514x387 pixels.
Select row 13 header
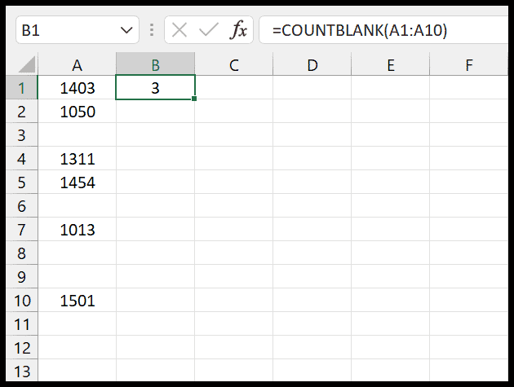point(22,371)
